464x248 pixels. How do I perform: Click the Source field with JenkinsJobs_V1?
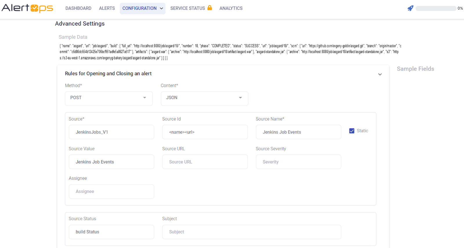click(x=111, y=132)
